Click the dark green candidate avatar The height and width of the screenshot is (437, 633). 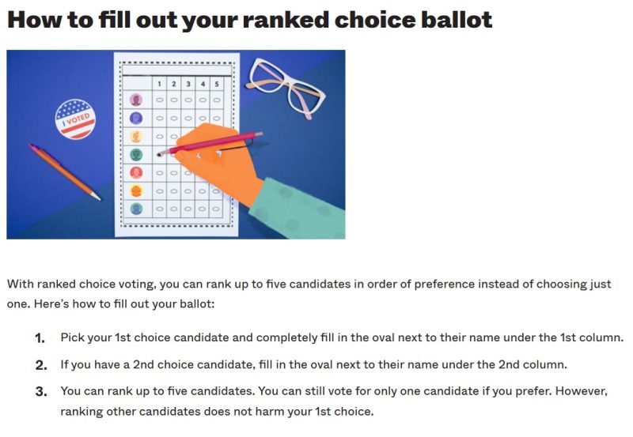click(x=136, y=154)
